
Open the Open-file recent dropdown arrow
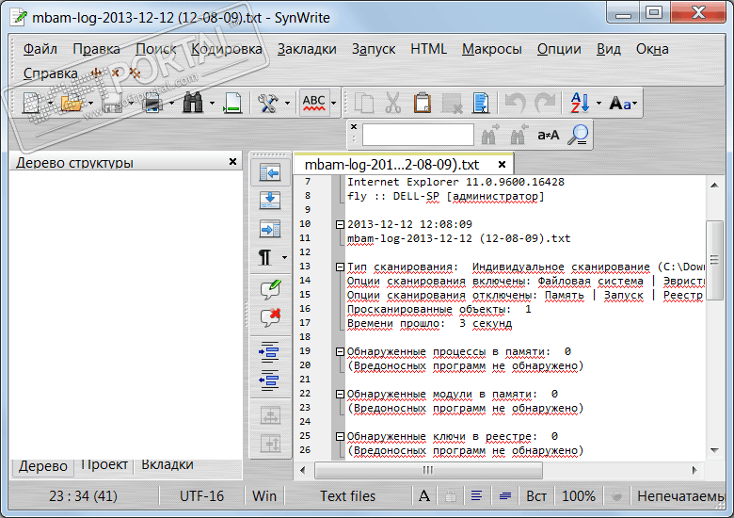tap(91, 103)
